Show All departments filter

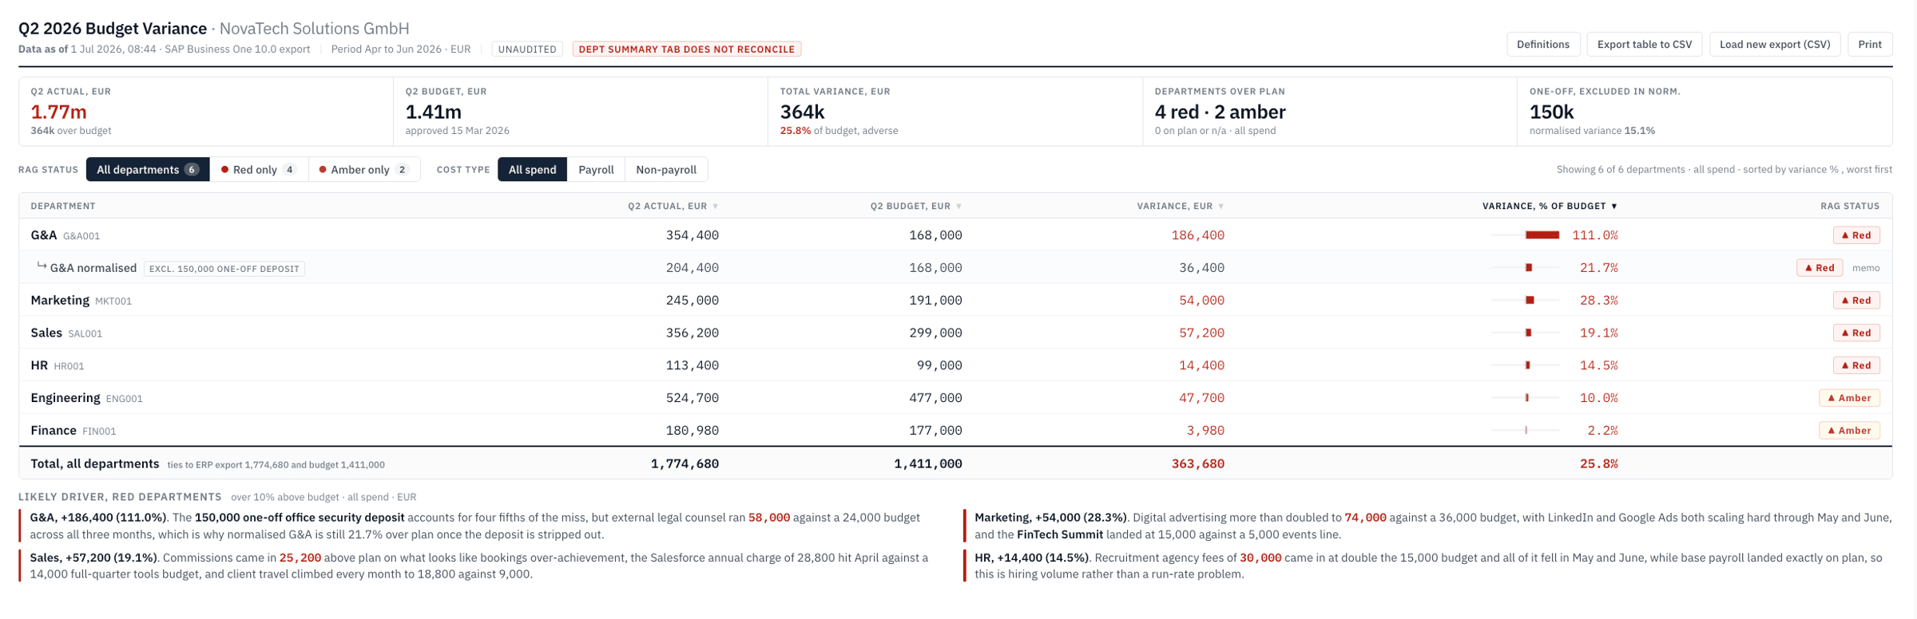(148, 170)
